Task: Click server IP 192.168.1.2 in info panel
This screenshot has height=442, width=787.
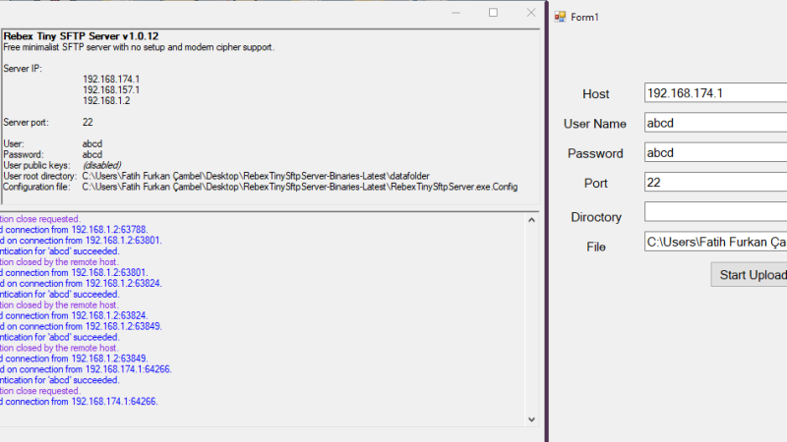Action: click(106, 101)
